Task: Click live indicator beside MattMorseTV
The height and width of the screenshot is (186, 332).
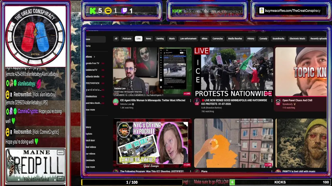Action: coord(103,70)
